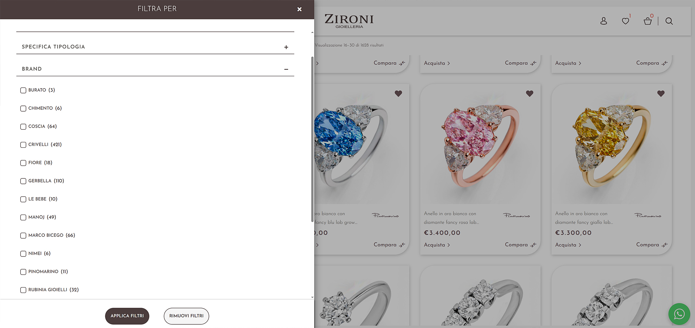The image size is (695, 328).
Task: Close the Filtra Per panel
Action: pos(299,9)
